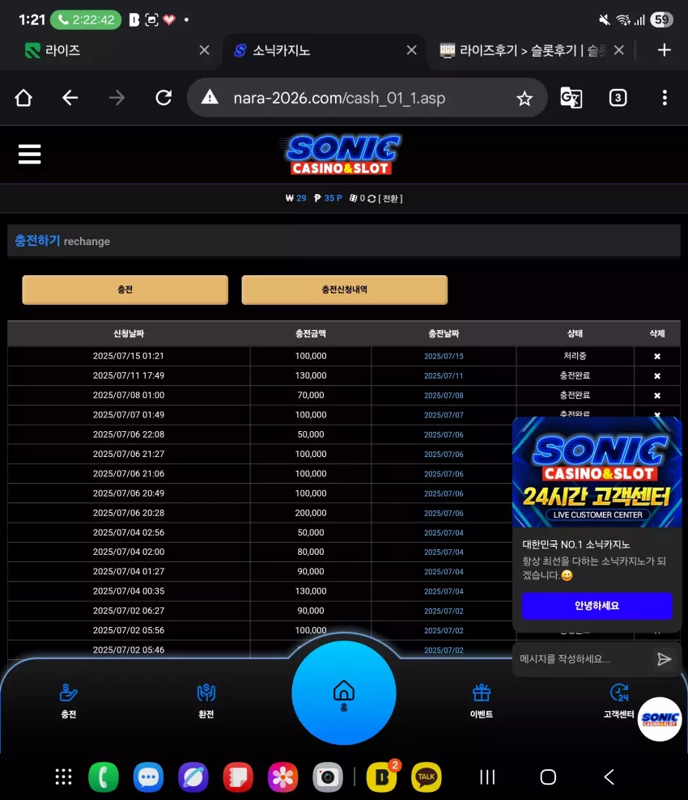Screen dimensions: 688x800
Task: Click the charge date 2025/07/08 link
Action: point(444,396)
